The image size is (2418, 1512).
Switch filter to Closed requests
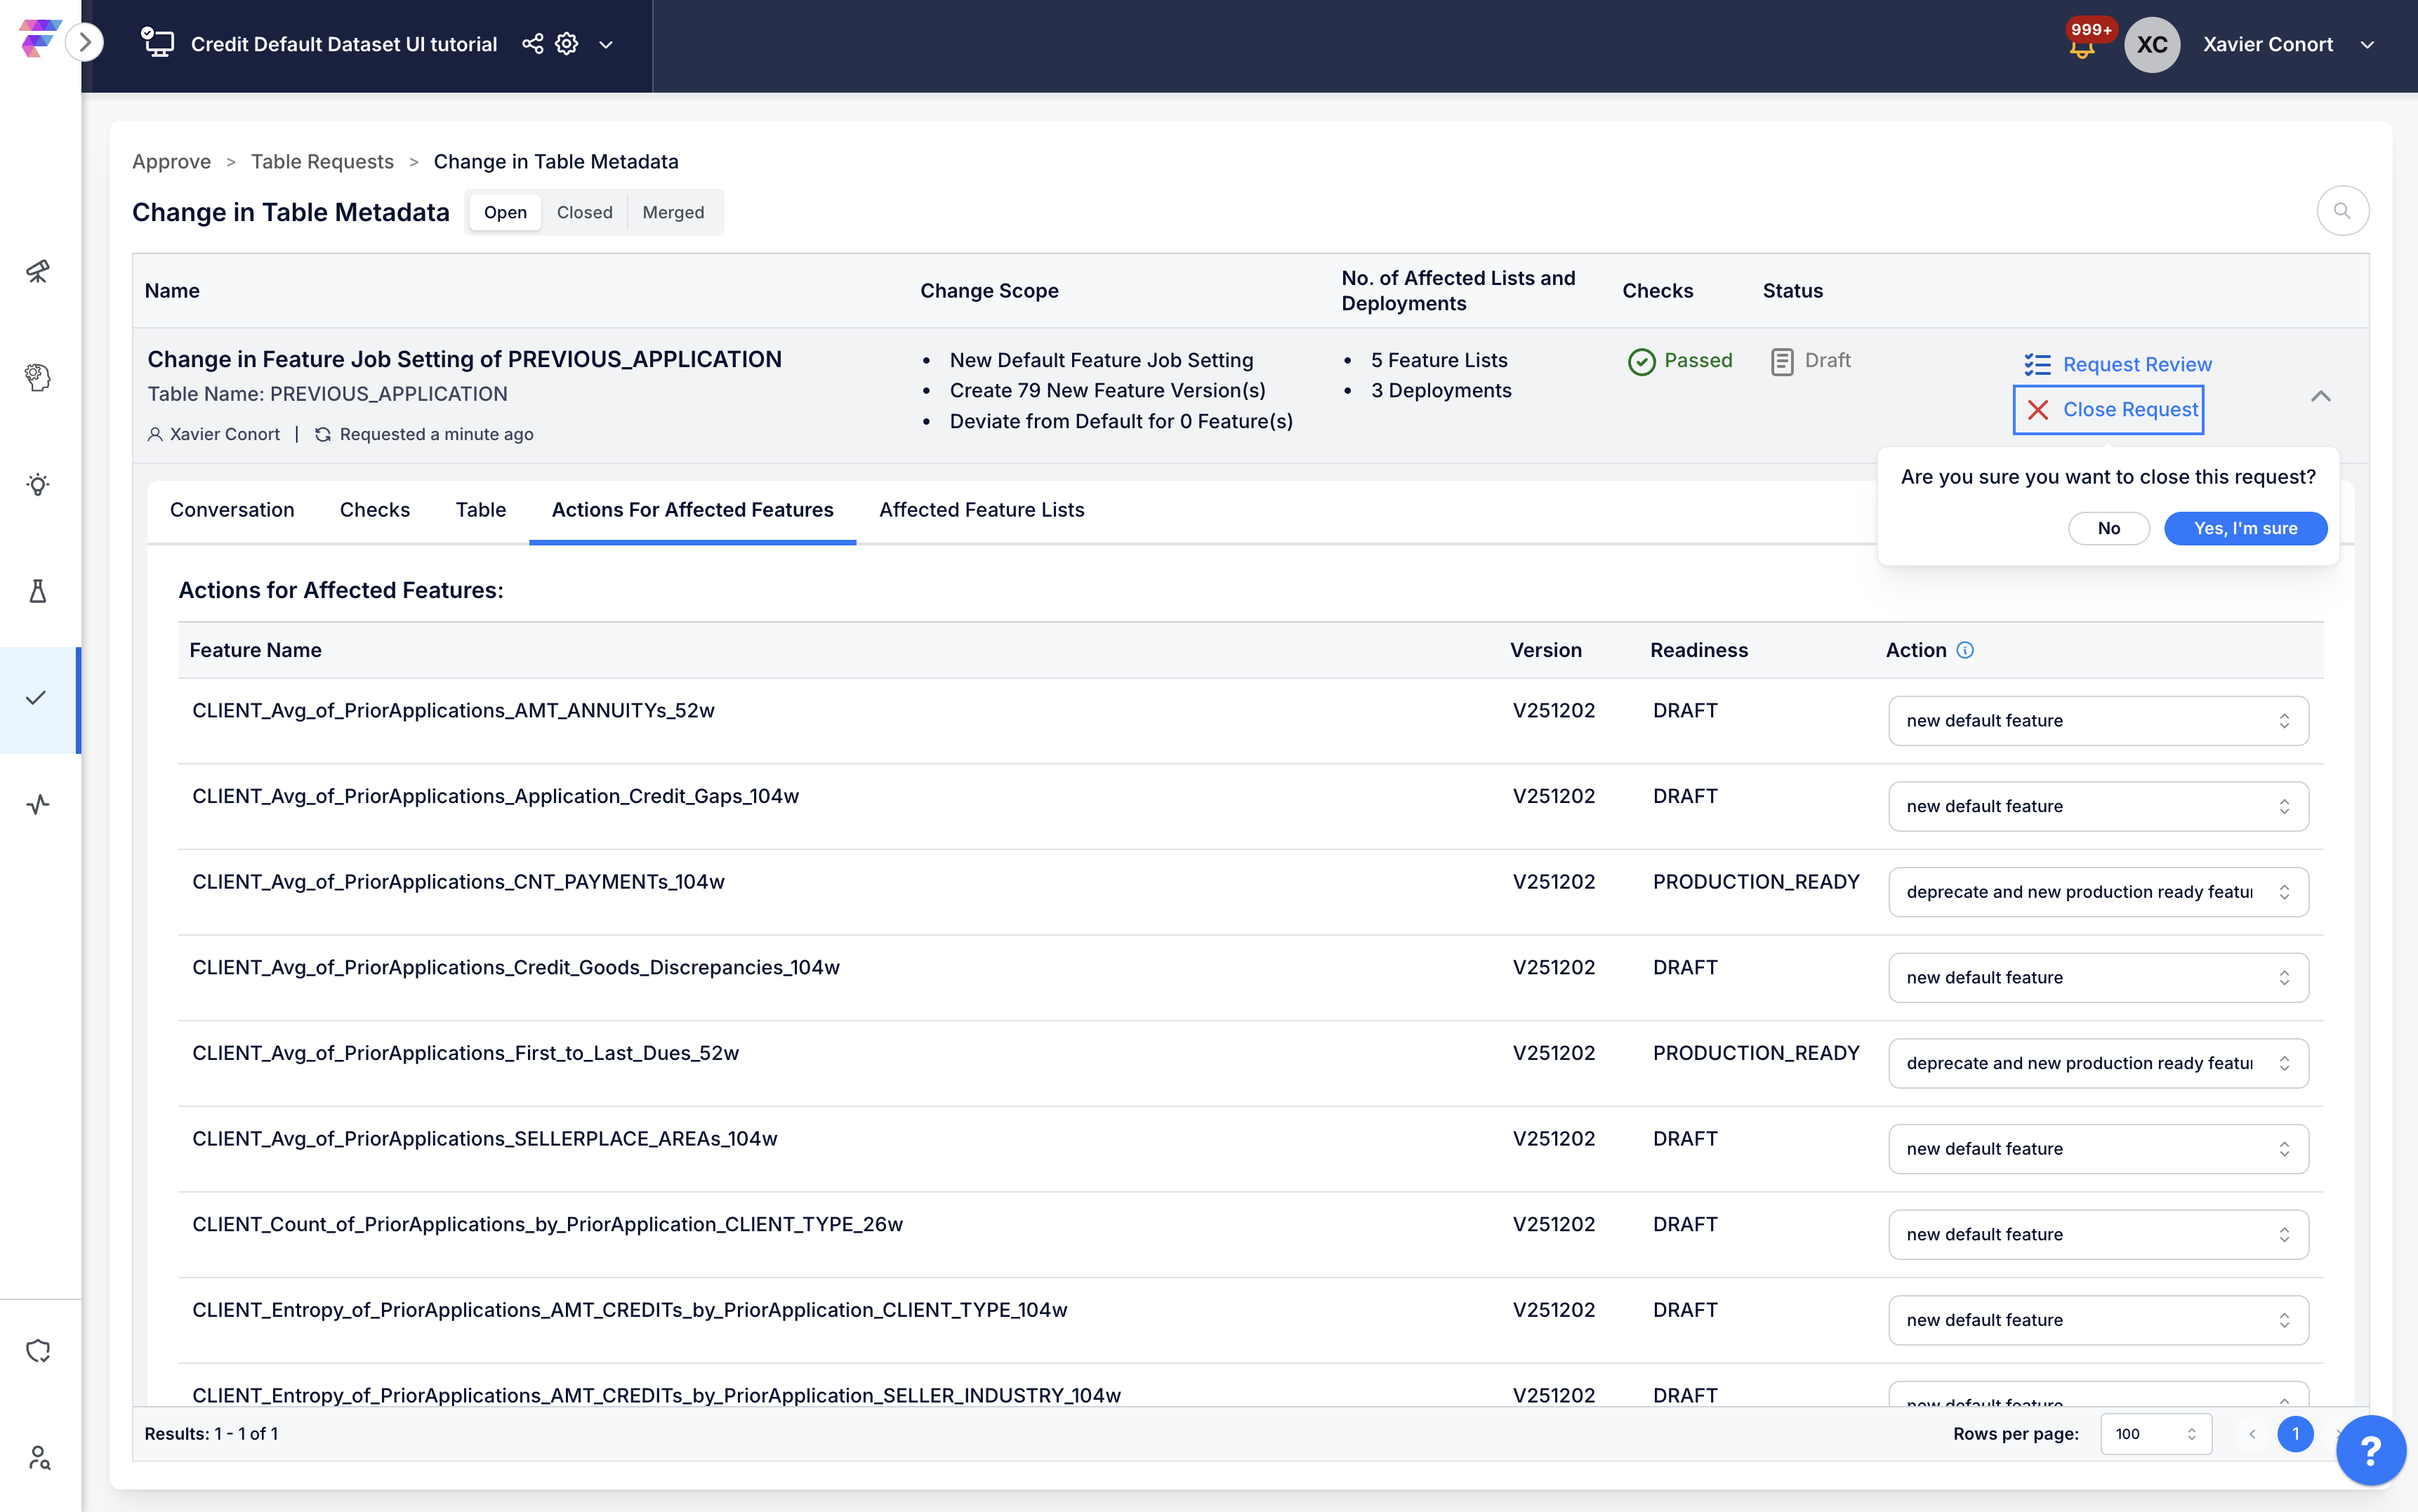click(x=584, y=212)
